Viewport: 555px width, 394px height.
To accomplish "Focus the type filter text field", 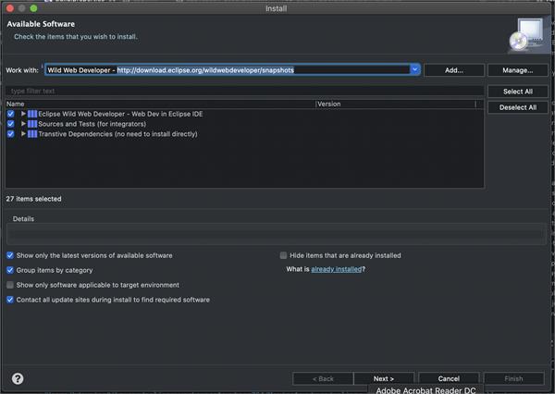I will 244,91.
